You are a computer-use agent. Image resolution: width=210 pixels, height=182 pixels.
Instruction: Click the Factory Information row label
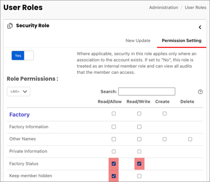29,127
